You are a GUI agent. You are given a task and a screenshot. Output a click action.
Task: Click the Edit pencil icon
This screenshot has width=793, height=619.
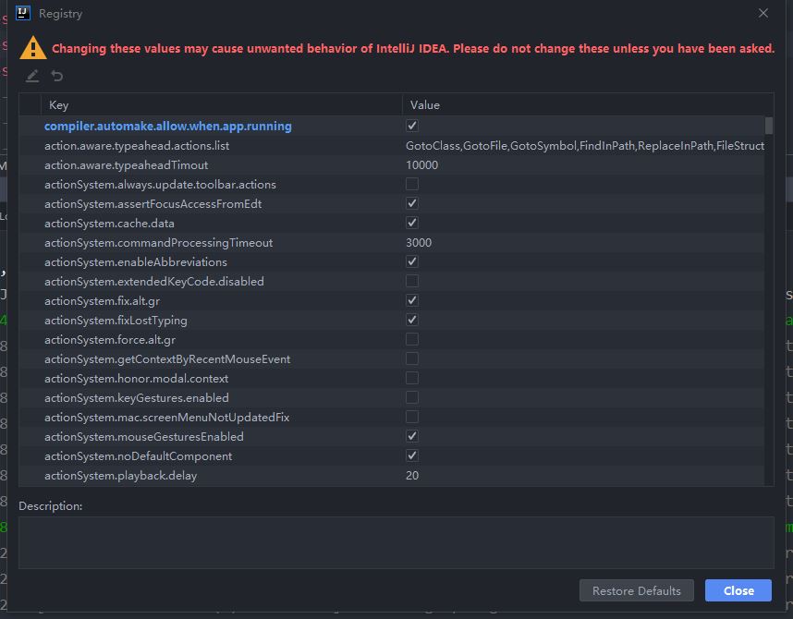[32, 77]
